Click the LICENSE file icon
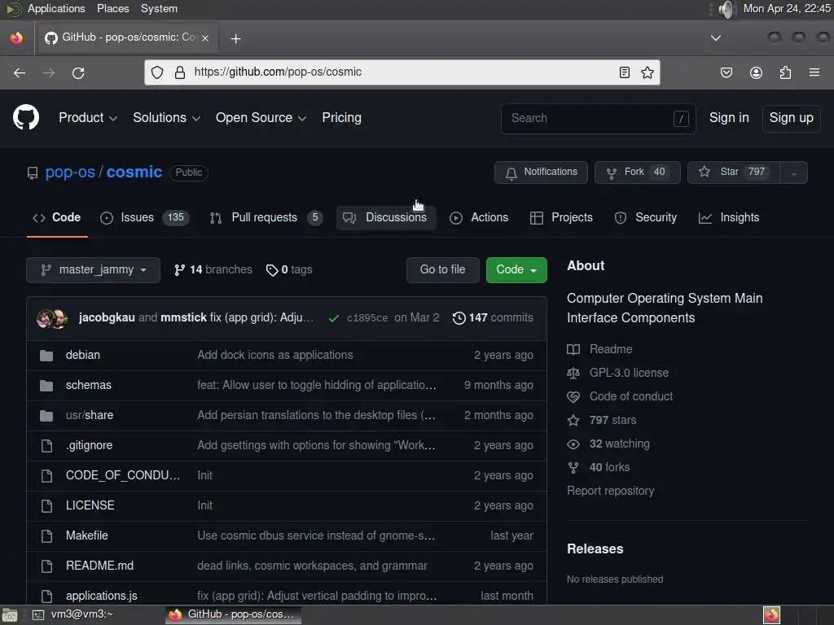834x625 pixels. click(x=46, y=505)
